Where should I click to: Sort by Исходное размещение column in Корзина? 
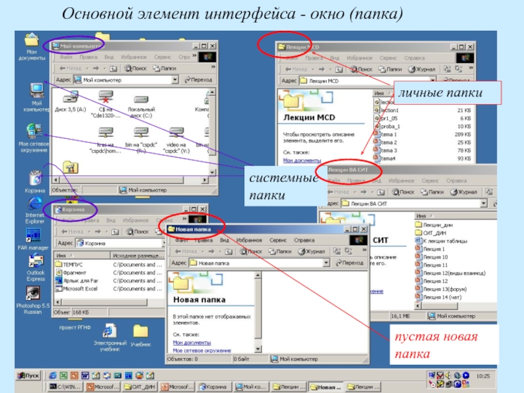pos(138,255)
